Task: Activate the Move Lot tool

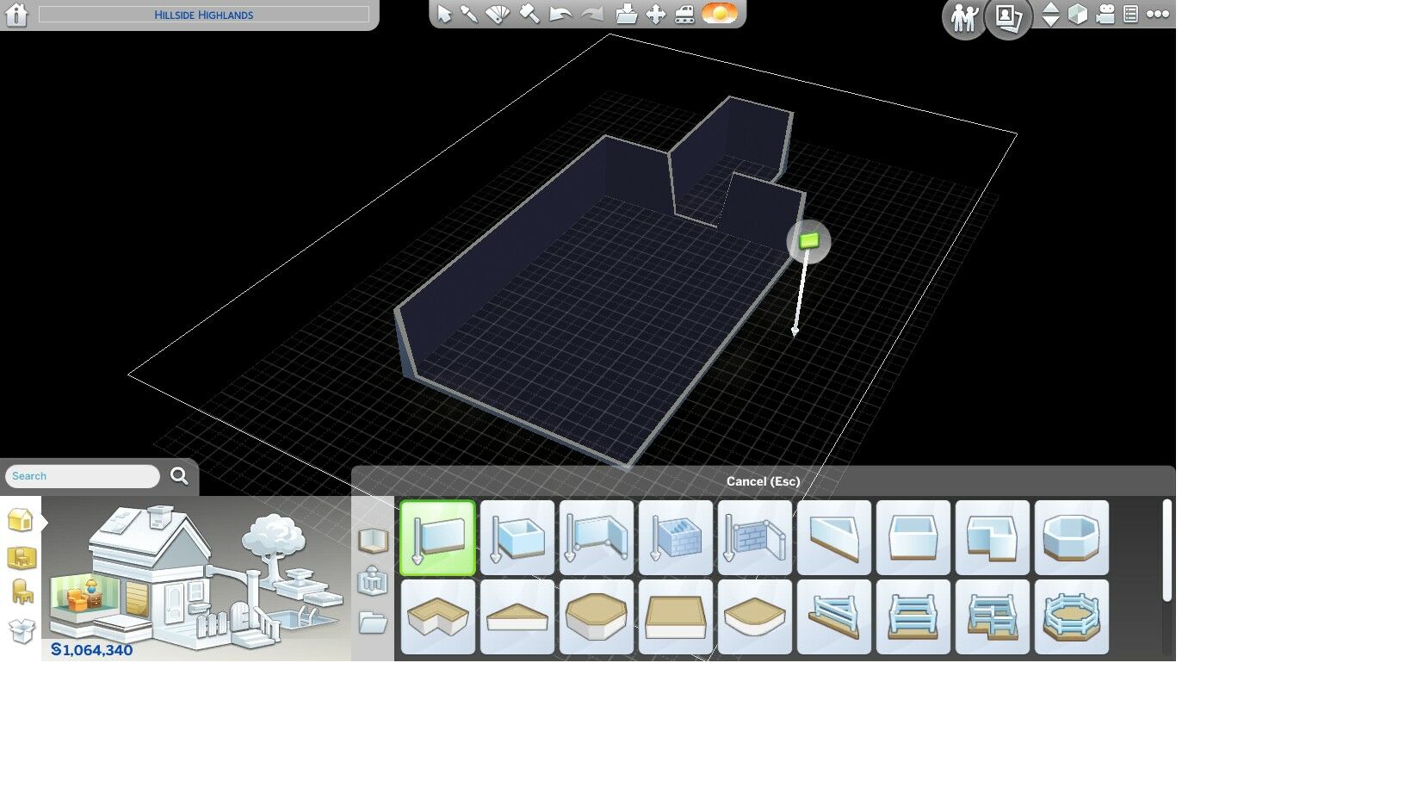Action: 656,14
